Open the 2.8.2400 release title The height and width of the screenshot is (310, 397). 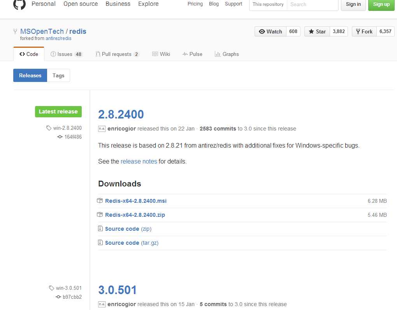121,114
